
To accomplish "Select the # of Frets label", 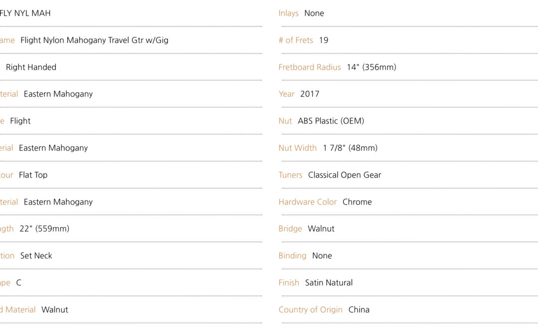I will (x=296, y=40).
